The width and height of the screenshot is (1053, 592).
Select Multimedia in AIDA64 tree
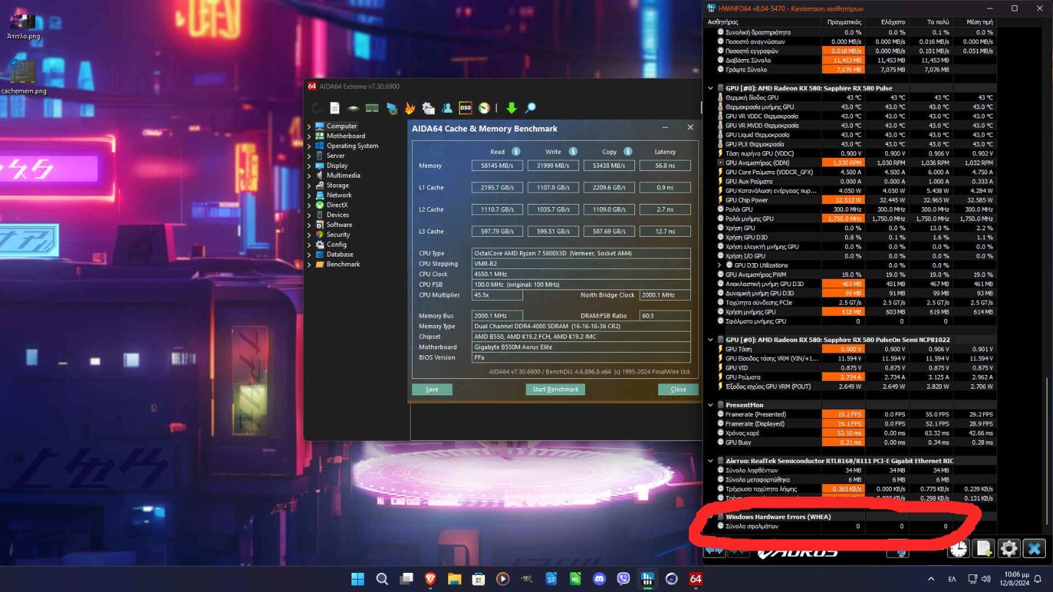click(x=343, y=176)
